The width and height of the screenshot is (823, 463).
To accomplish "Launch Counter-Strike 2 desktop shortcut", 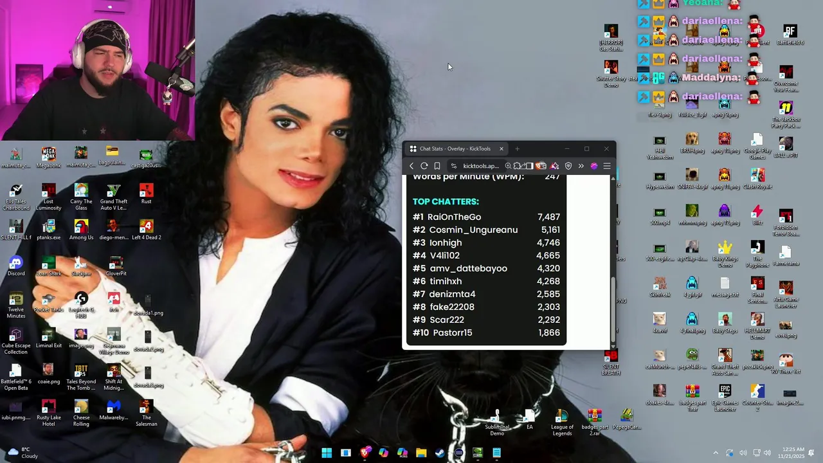I will [757, 398].
